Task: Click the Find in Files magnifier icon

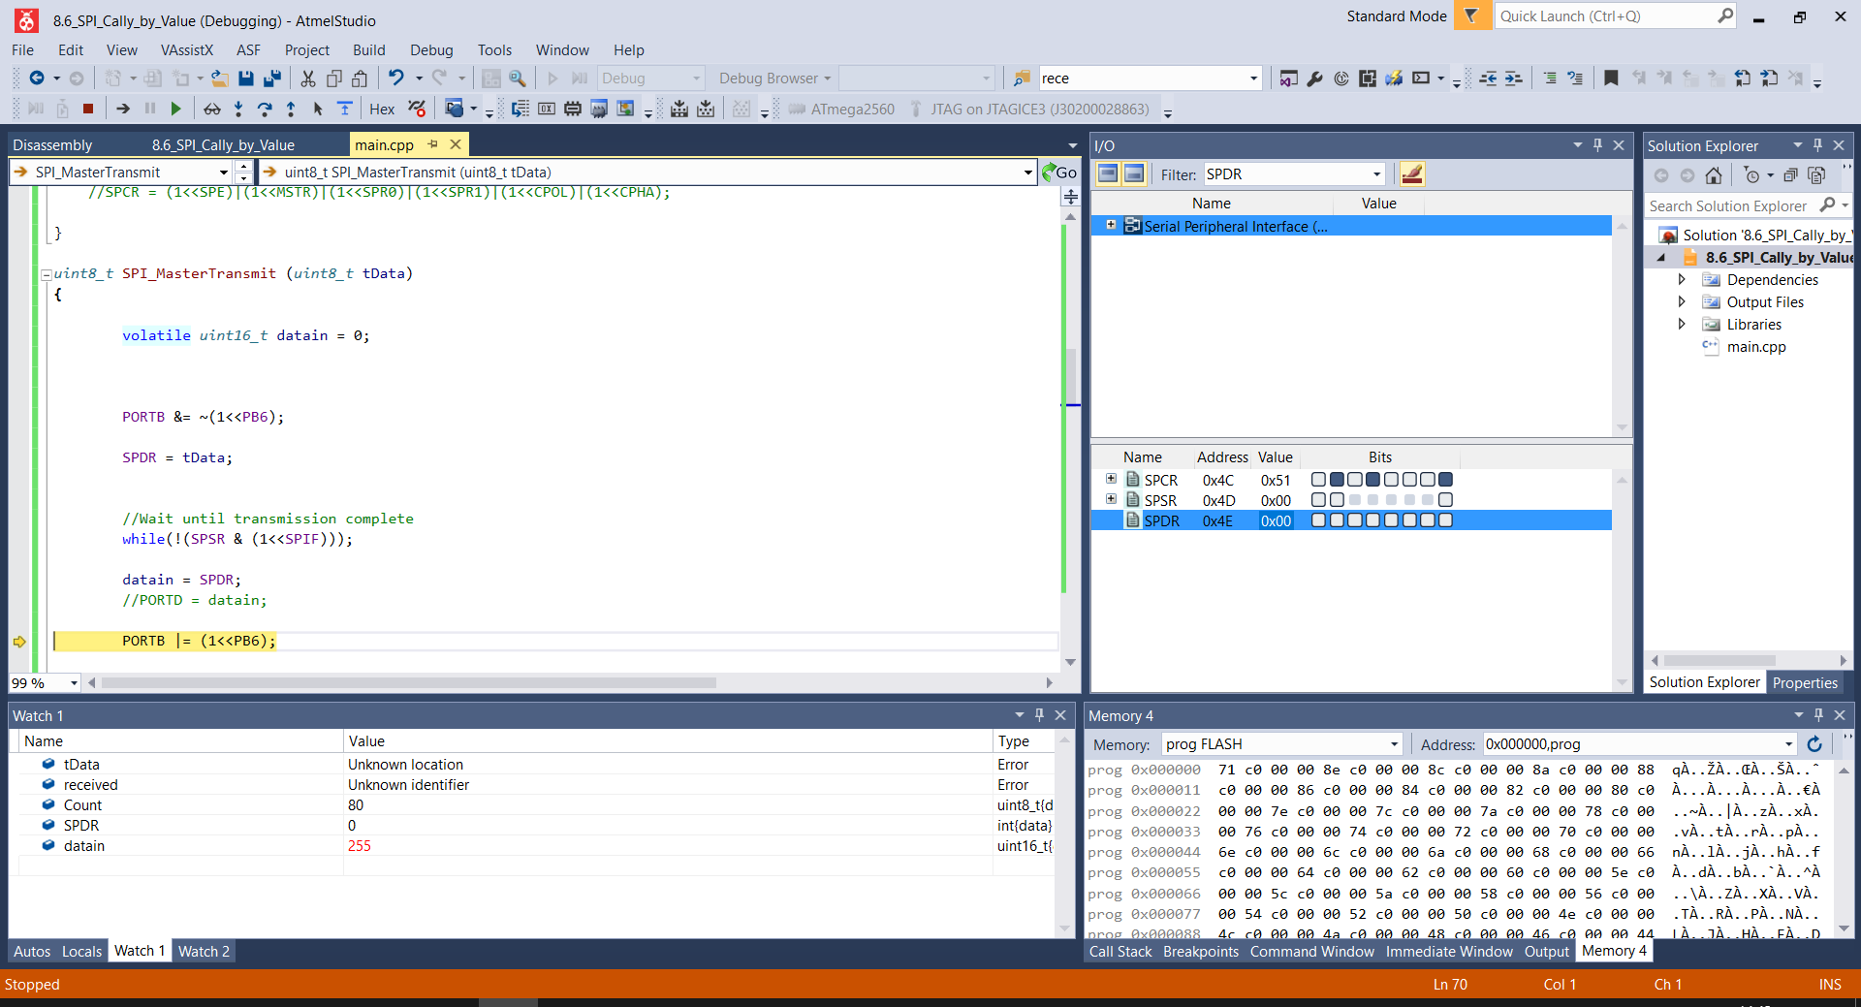Action: tap(518, 79)
